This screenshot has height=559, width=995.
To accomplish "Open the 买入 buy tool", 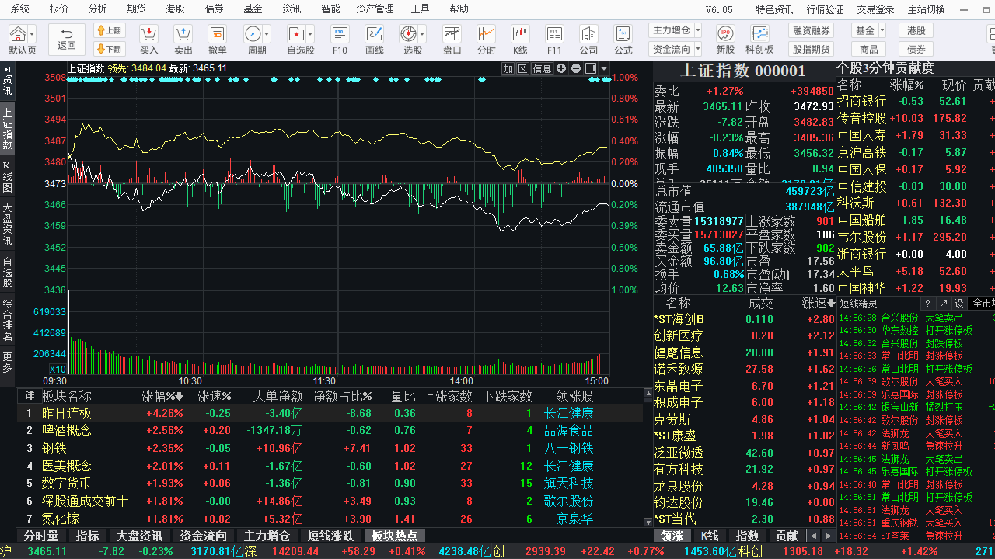I will [148, 34].
